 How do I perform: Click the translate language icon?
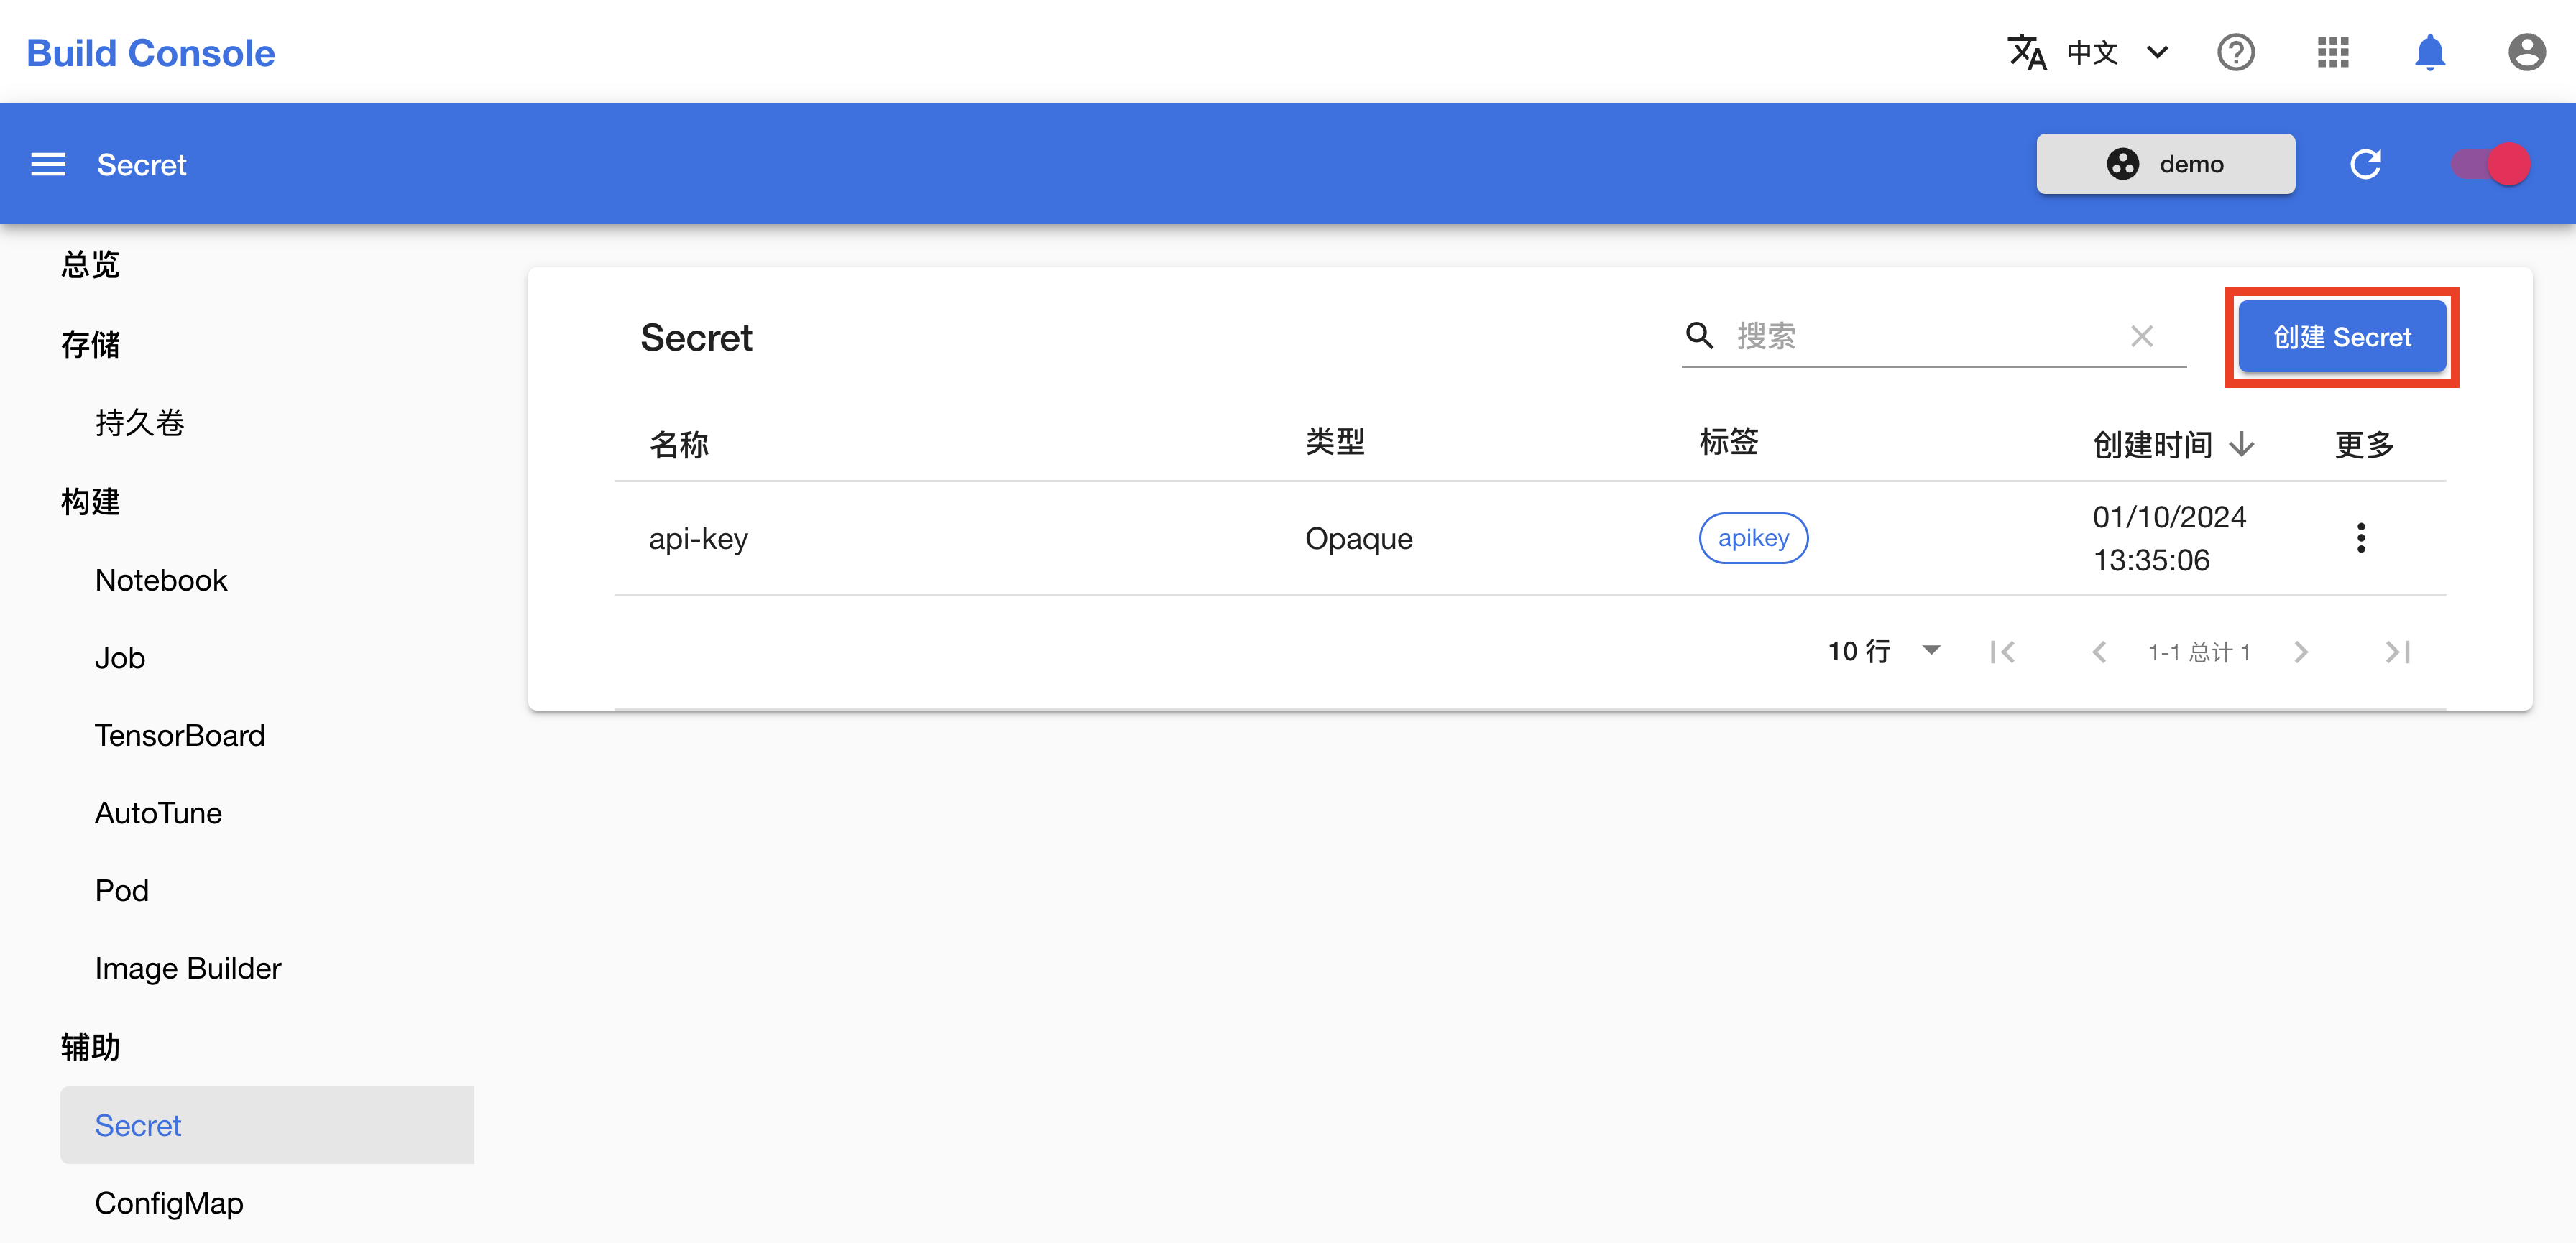coord(2027,52)
